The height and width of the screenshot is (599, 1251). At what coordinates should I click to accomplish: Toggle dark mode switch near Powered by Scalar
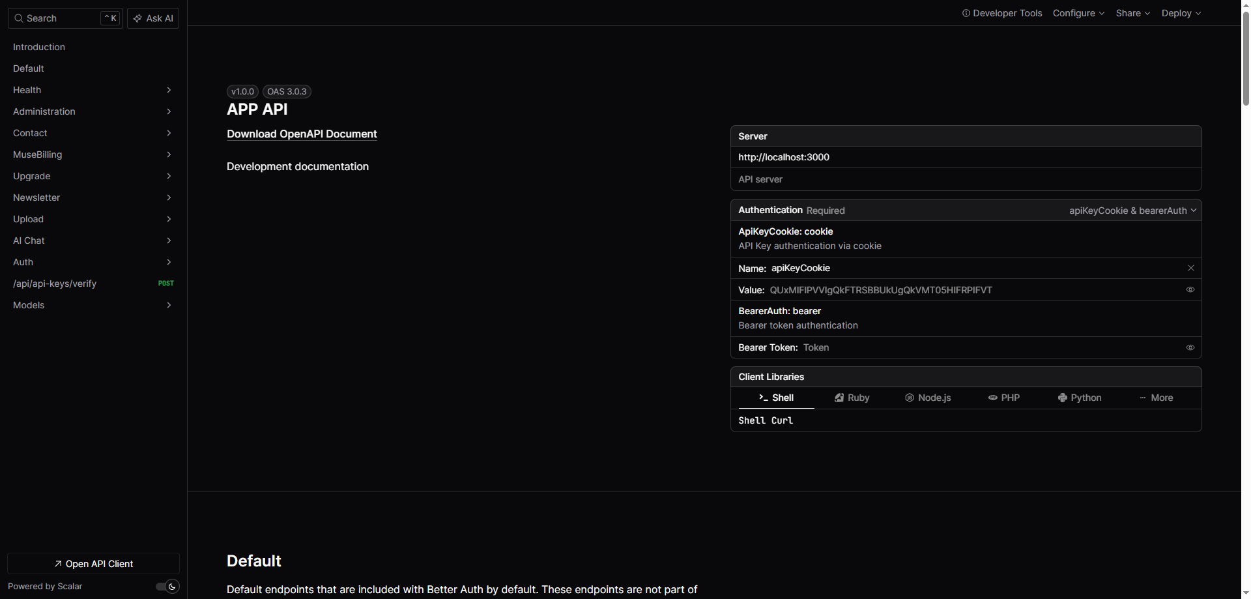pyautogui.click(x=167, y=587)
